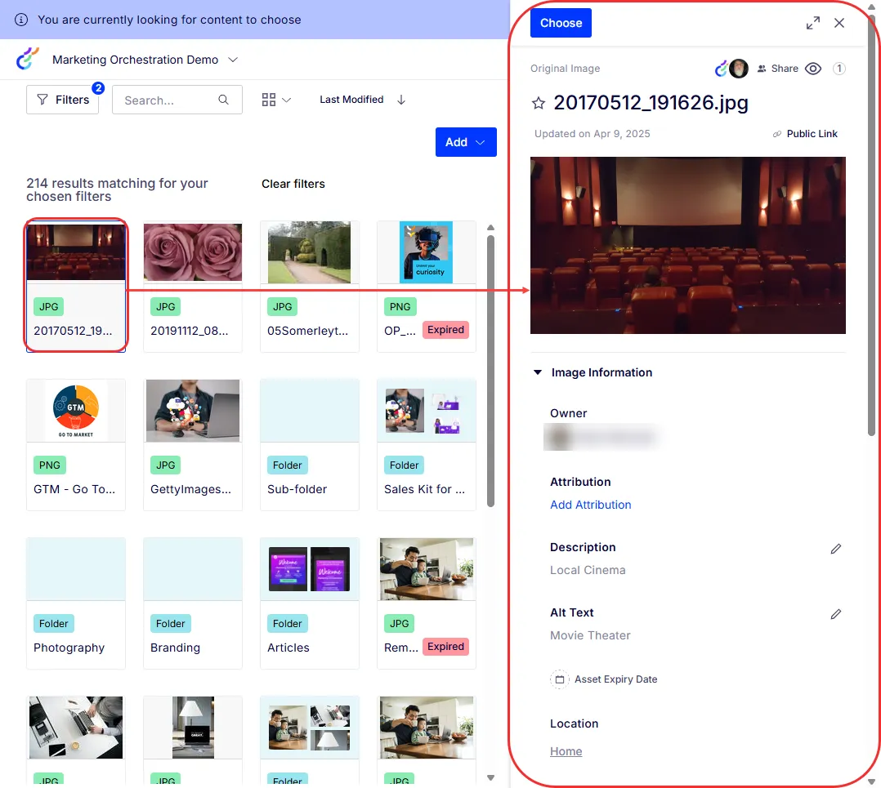The width and height of the screenshot is (881, 788).
Task: Open the Filters panel
Action: (62, 100)
